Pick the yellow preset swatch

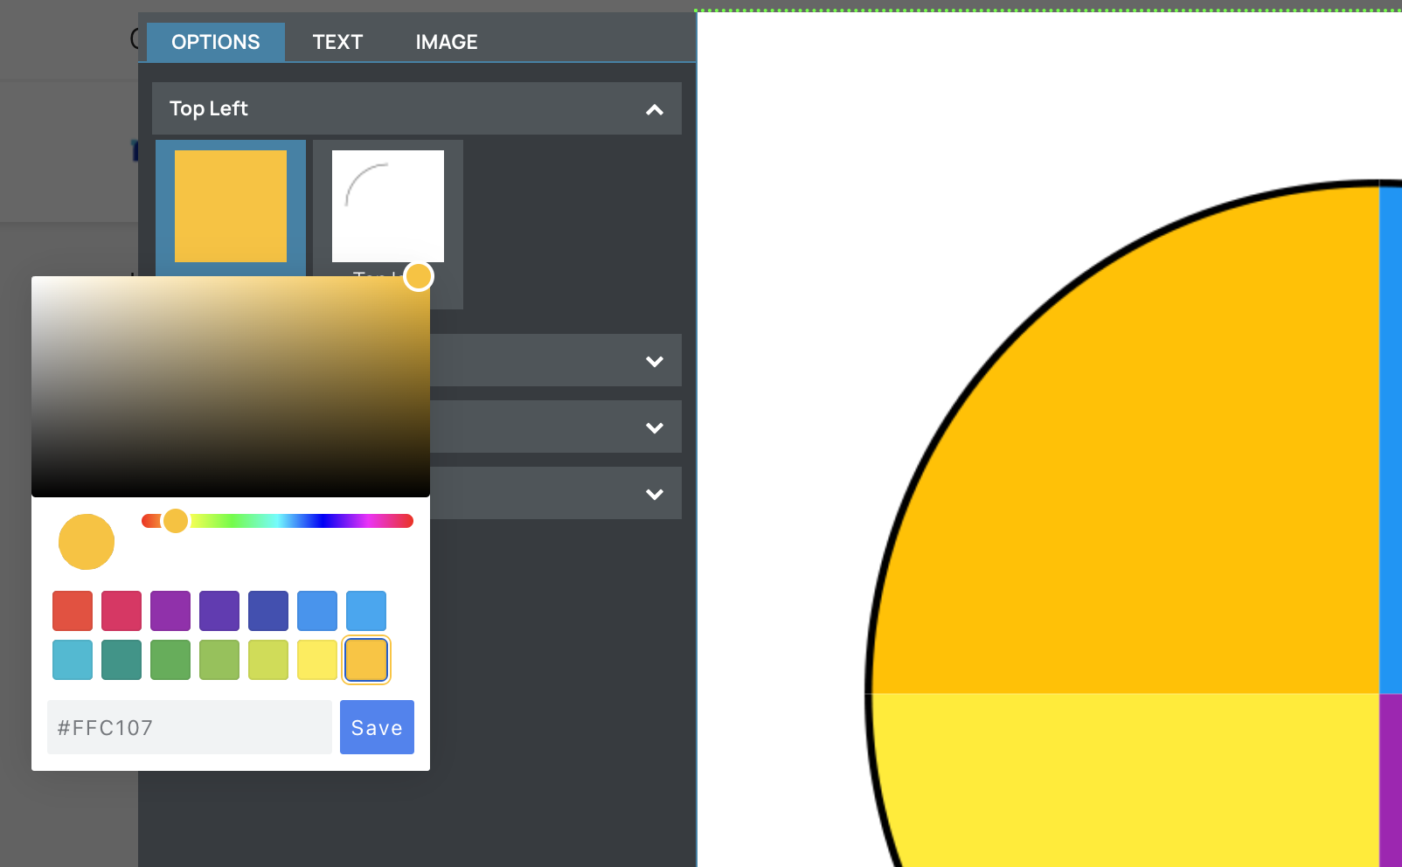click(x=317, y=660)
